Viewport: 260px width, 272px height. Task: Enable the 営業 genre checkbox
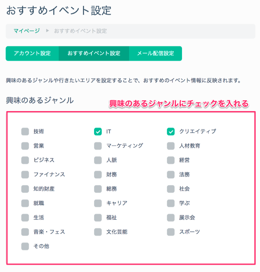(x=25, y=146)
